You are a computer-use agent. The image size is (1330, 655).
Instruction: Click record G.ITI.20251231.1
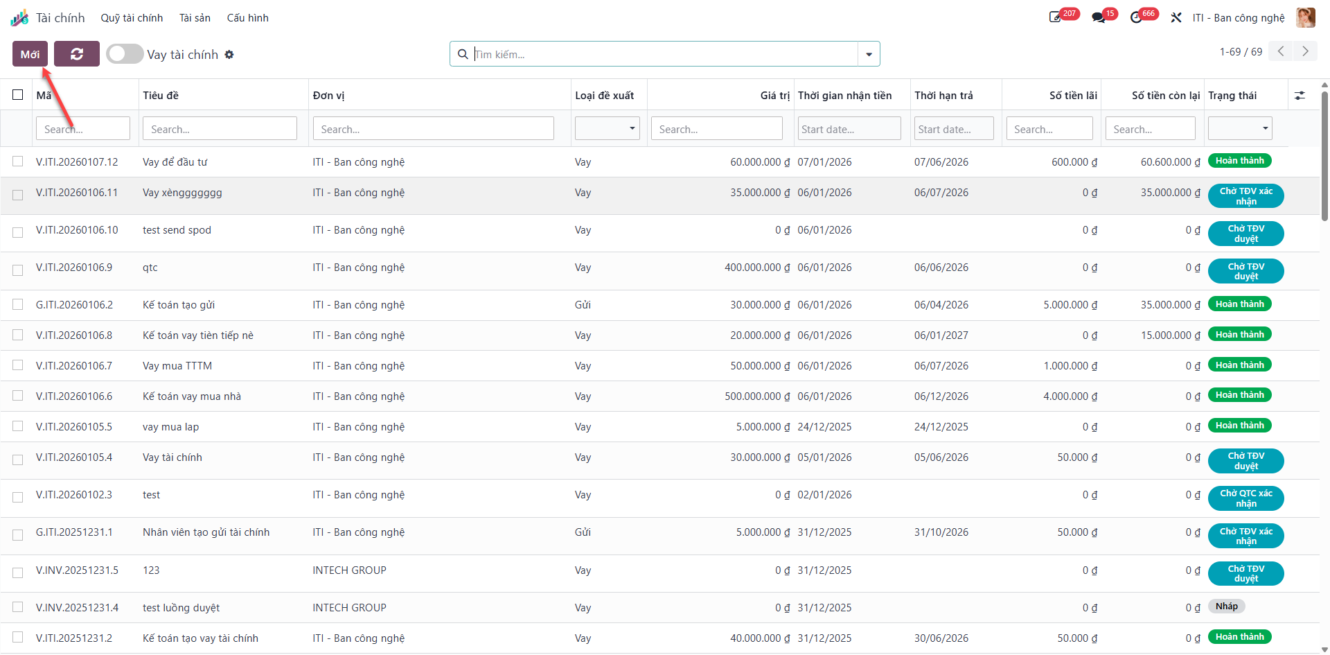[74, 532]
